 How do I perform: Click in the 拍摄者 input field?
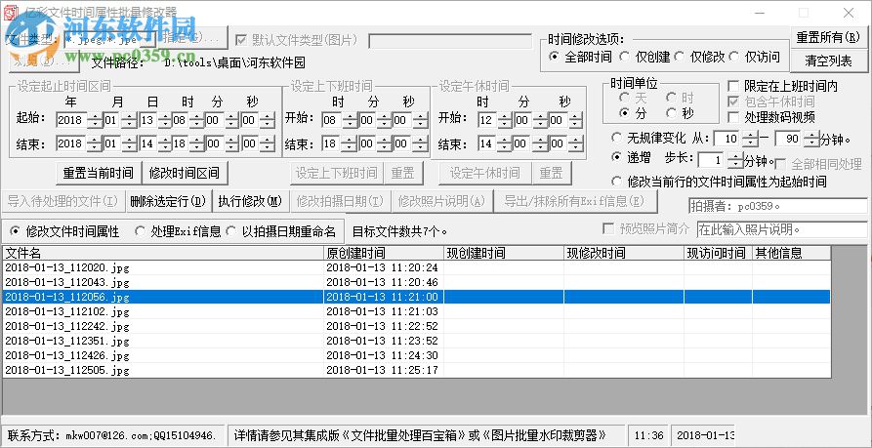click(x=778, y=206)
